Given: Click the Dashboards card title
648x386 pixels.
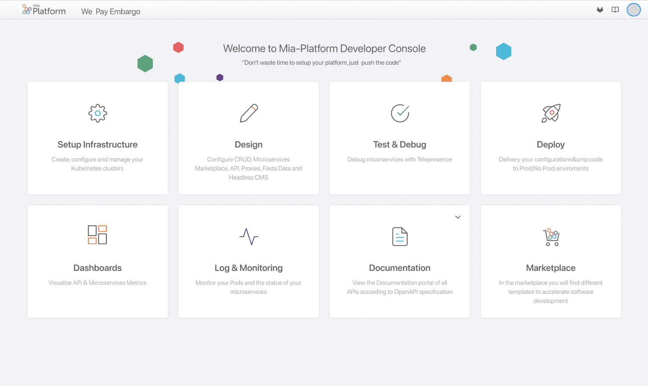Looking at the screenshot, I should pos(97,268).
